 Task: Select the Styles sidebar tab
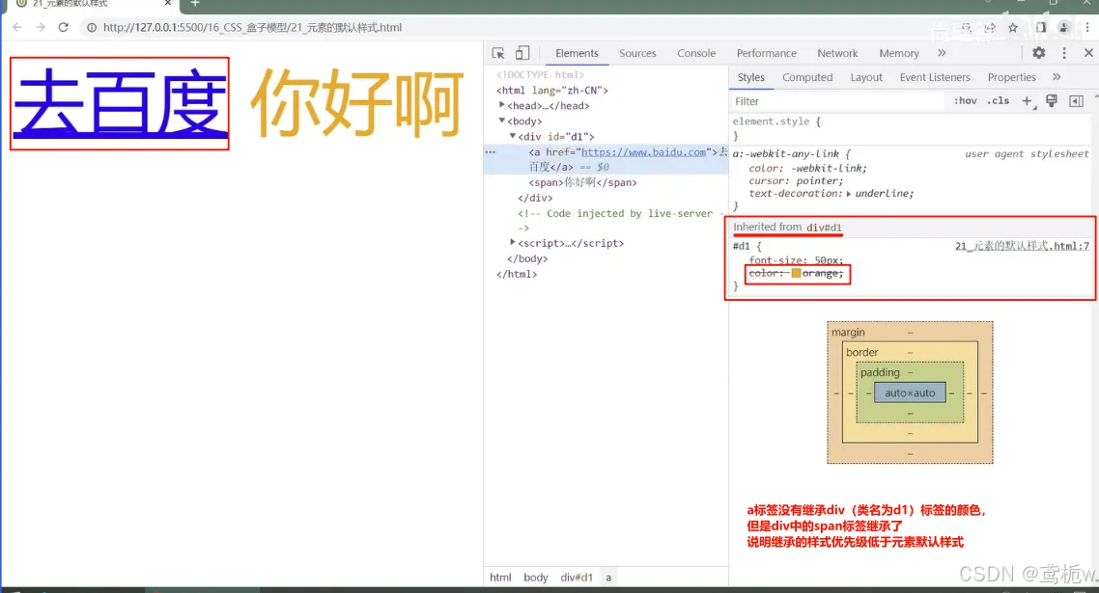tap(750, 77)
